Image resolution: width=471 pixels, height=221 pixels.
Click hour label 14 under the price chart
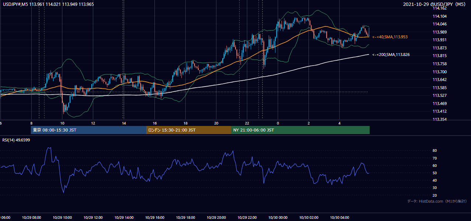coord(124,123)
